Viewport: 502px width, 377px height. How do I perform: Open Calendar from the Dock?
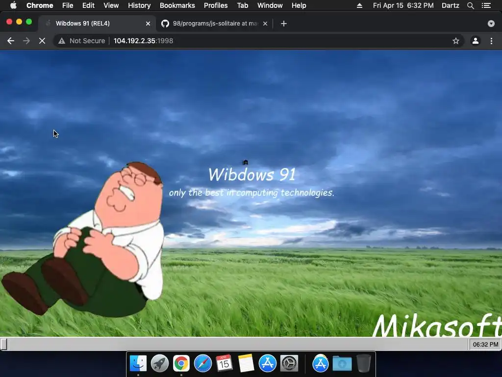point(224,363)
